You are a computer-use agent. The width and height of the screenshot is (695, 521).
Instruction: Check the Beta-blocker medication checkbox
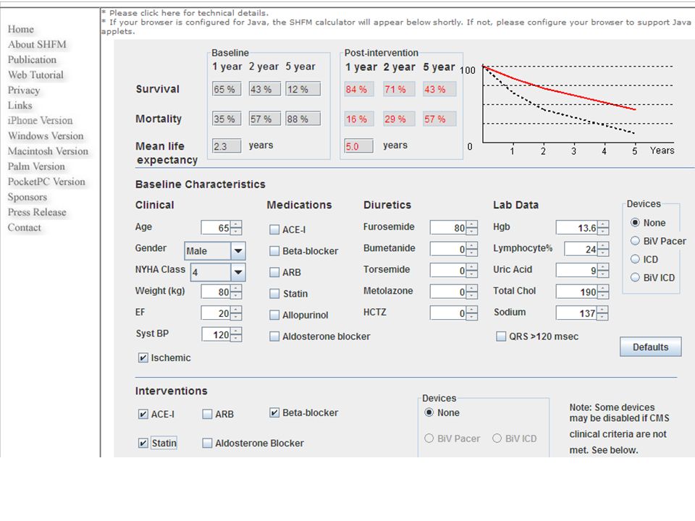274,251
